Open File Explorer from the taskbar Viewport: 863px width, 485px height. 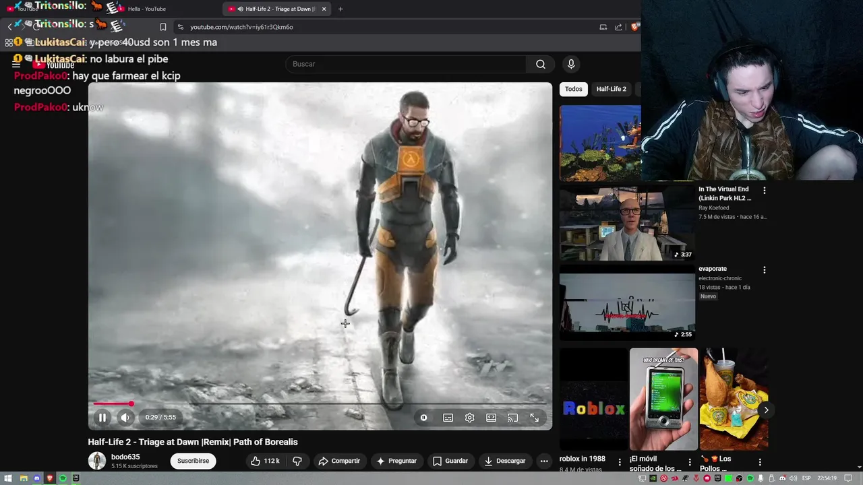24,478
